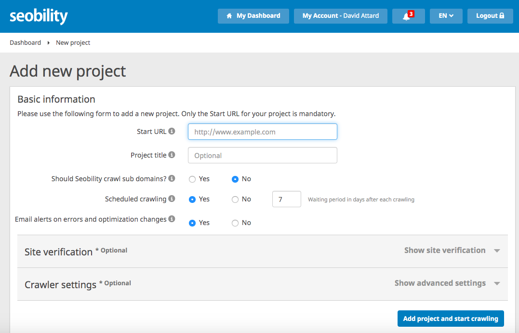
Task: Click the Start URL input field
Action: [262, 132]
